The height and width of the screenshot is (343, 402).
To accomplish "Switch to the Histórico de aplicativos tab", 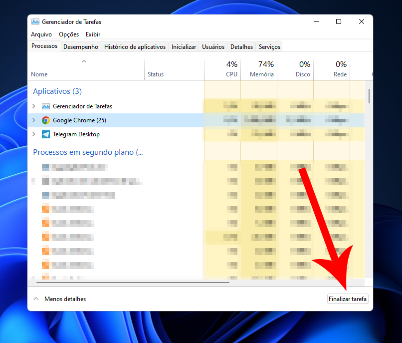I will pos(135,47).
